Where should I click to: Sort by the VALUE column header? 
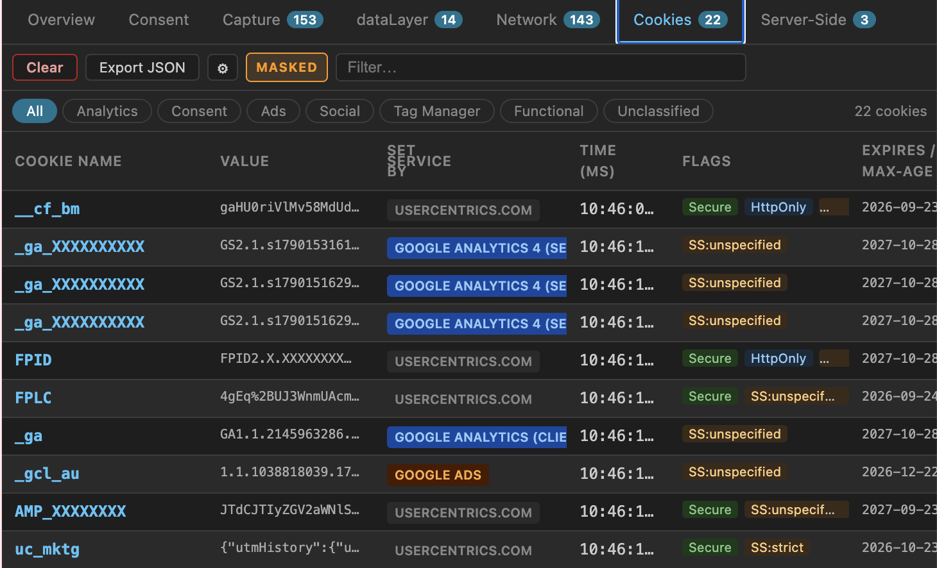245,161
